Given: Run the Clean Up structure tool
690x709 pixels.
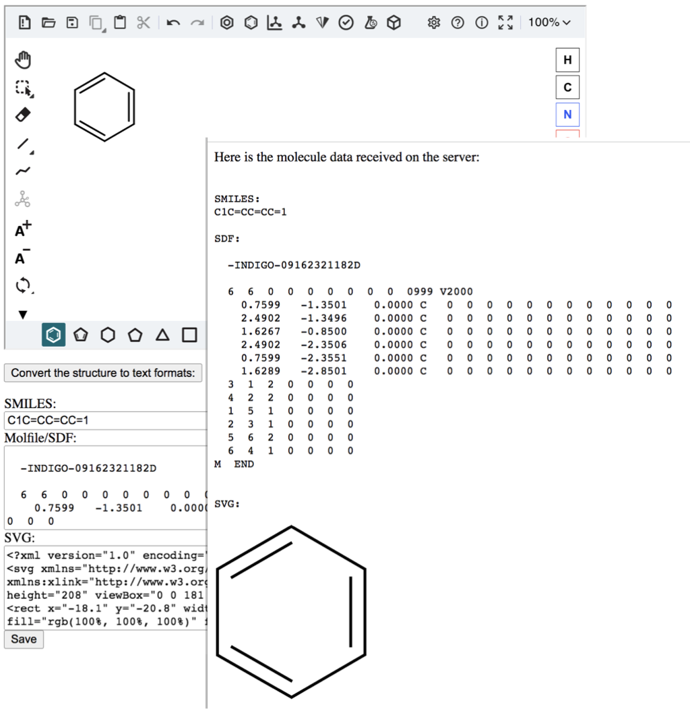Looking at the screenshot, I should tap(298, 23).
